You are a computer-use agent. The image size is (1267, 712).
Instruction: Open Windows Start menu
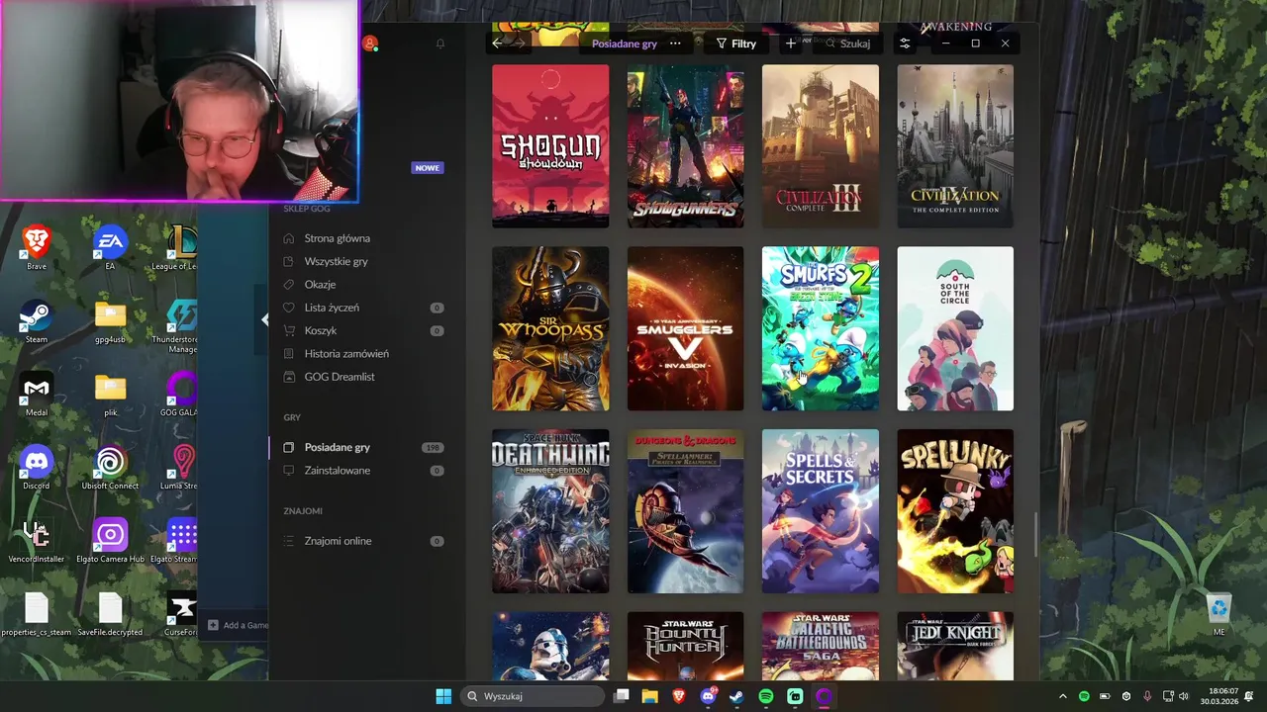coord(443,696)
